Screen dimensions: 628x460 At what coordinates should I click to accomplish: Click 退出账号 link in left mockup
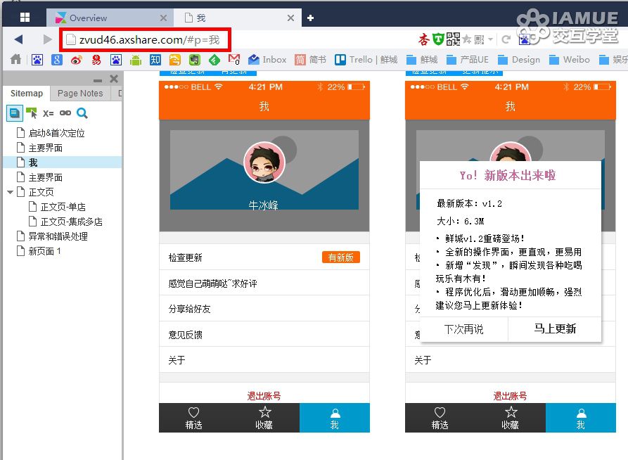[264, 396]
